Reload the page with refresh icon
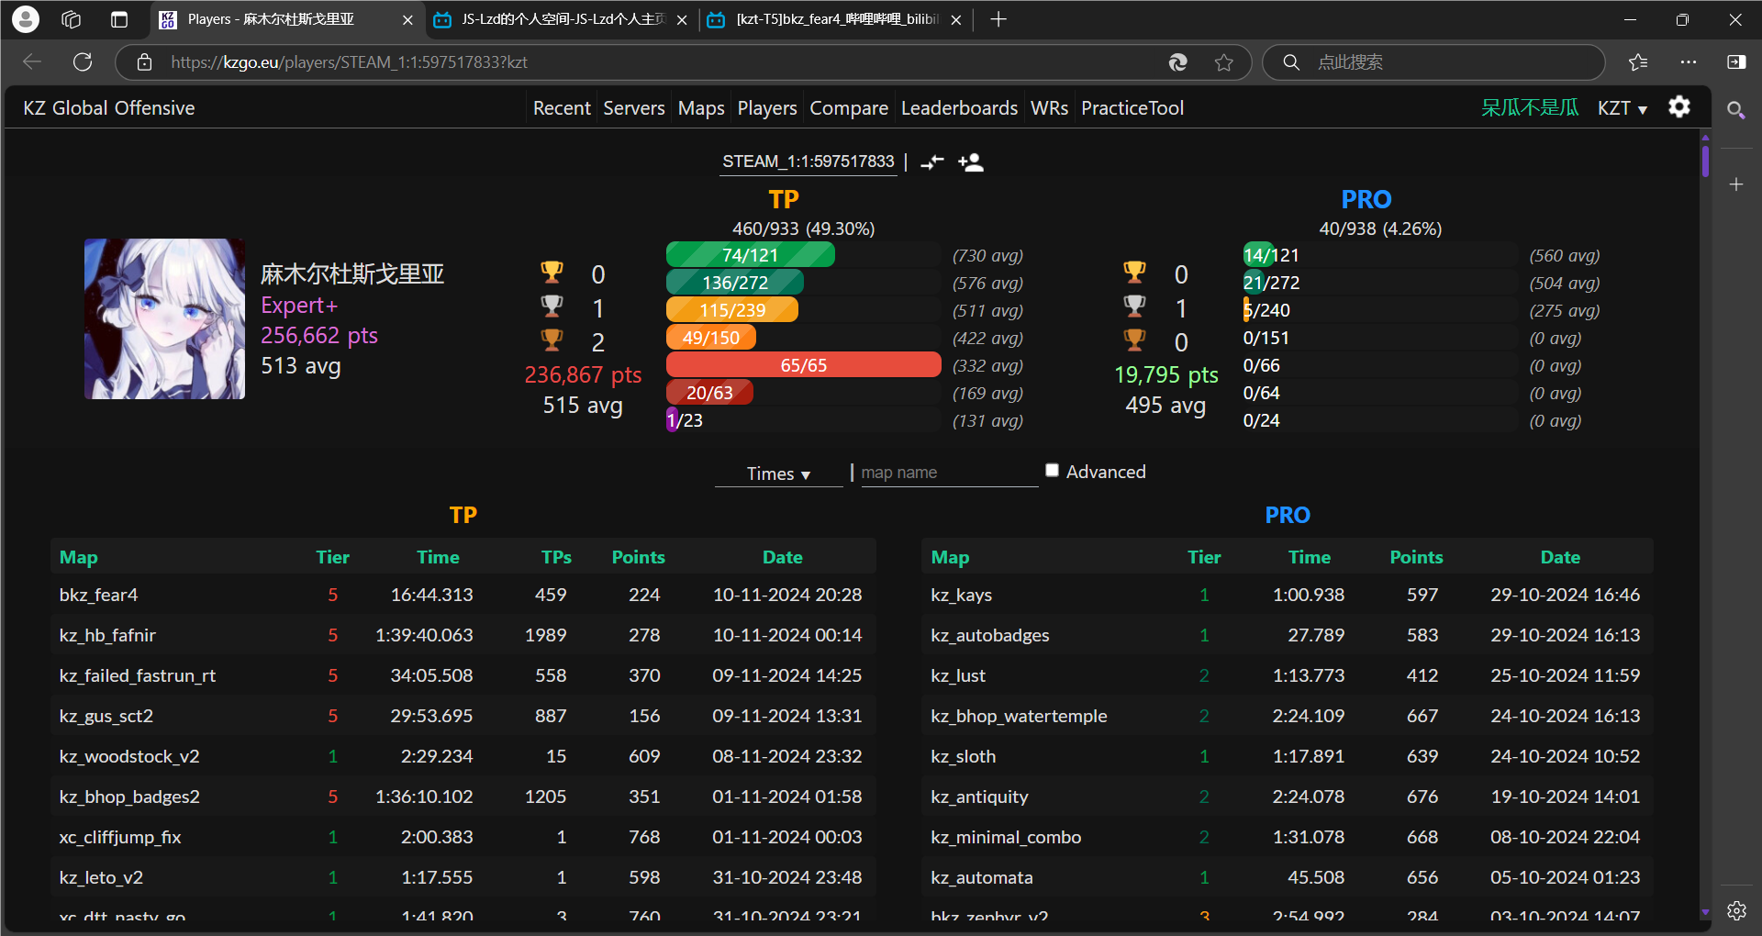The height and width of the screenshot is (936, 1762). [83, 61]
